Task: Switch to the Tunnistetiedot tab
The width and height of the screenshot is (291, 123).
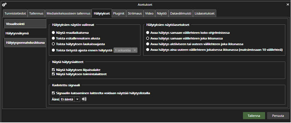Action: click(x=15, y=14)
